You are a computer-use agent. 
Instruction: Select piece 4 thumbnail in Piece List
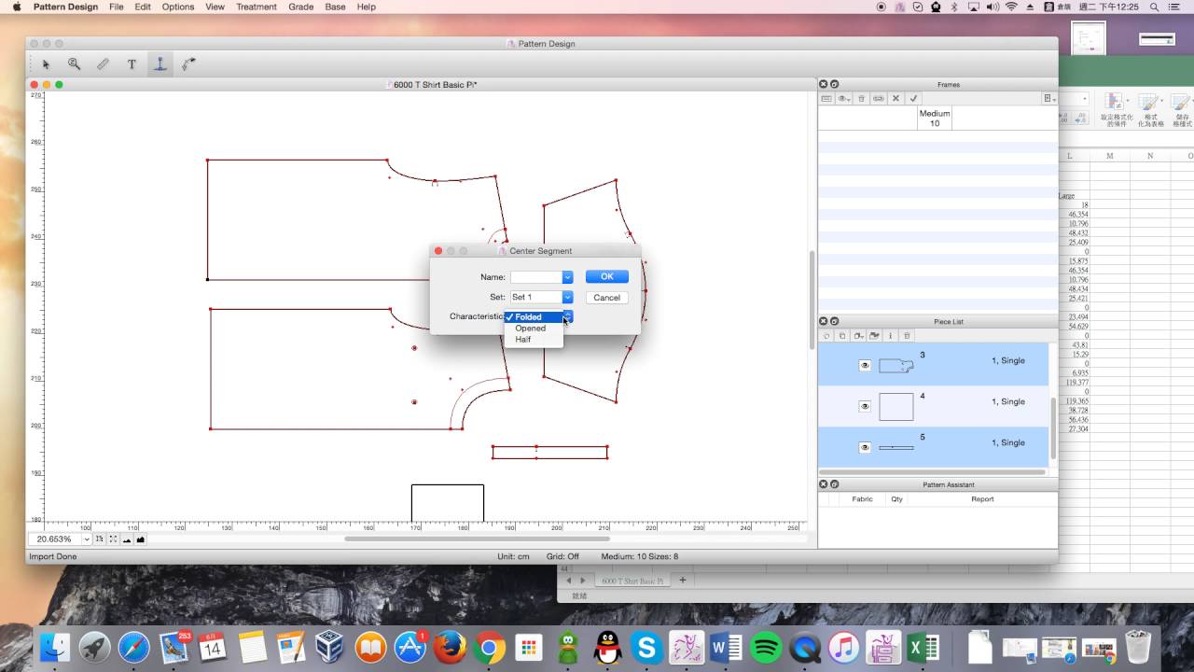click(x=895, y=407)
